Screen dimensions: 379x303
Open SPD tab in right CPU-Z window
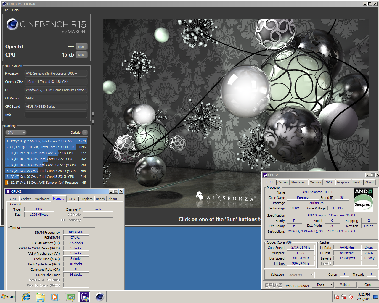(x=329, y=182)
